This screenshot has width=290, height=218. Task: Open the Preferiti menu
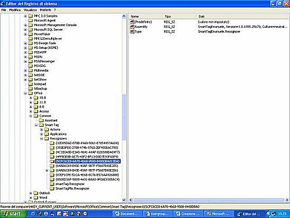pyautogui.click(x=46, y=10)
